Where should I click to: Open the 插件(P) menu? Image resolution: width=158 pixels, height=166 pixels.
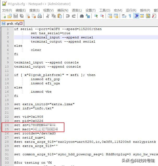145,10
